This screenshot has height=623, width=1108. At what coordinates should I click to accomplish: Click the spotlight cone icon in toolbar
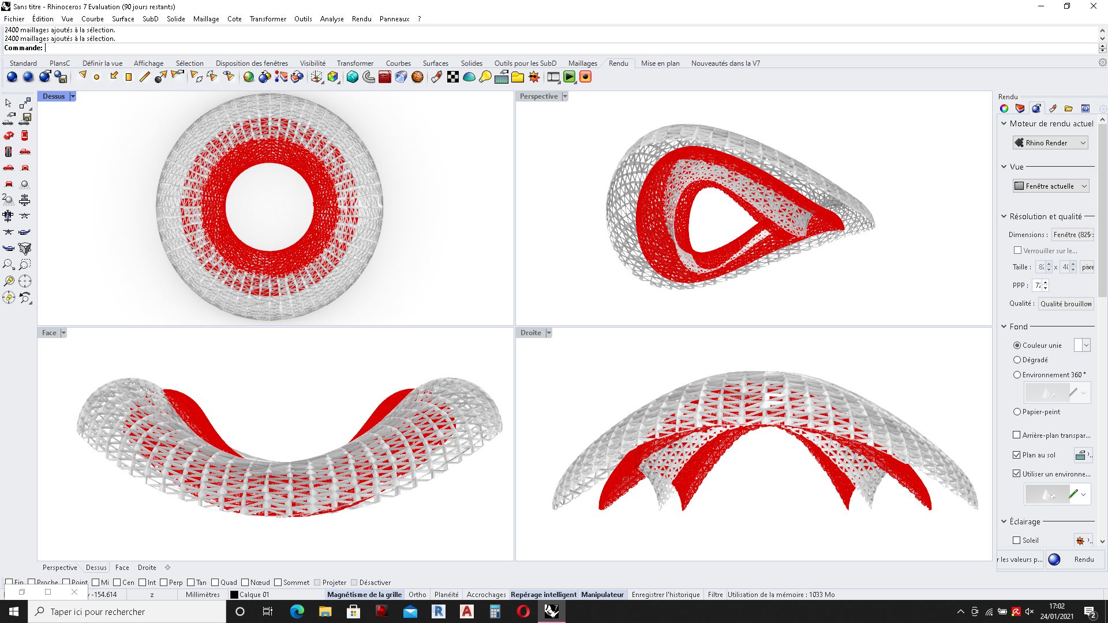(83, 76)
